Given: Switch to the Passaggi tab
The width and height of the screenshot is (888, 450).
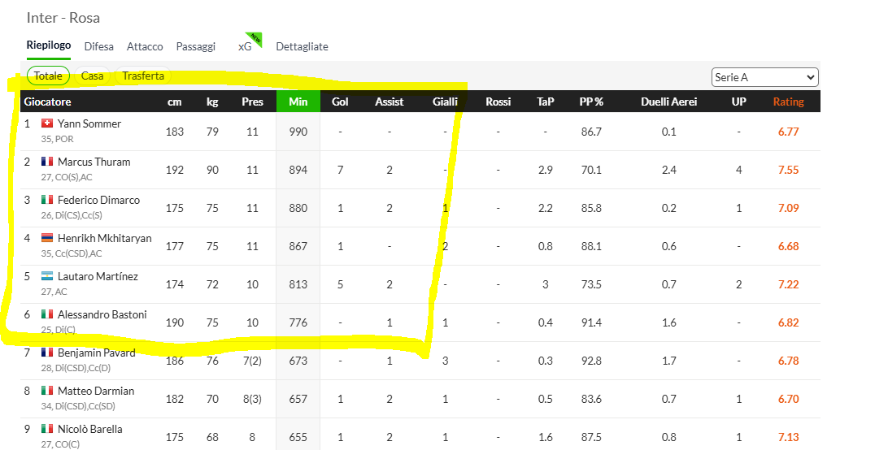Looking at the screenshot, I should click(196, 46).
